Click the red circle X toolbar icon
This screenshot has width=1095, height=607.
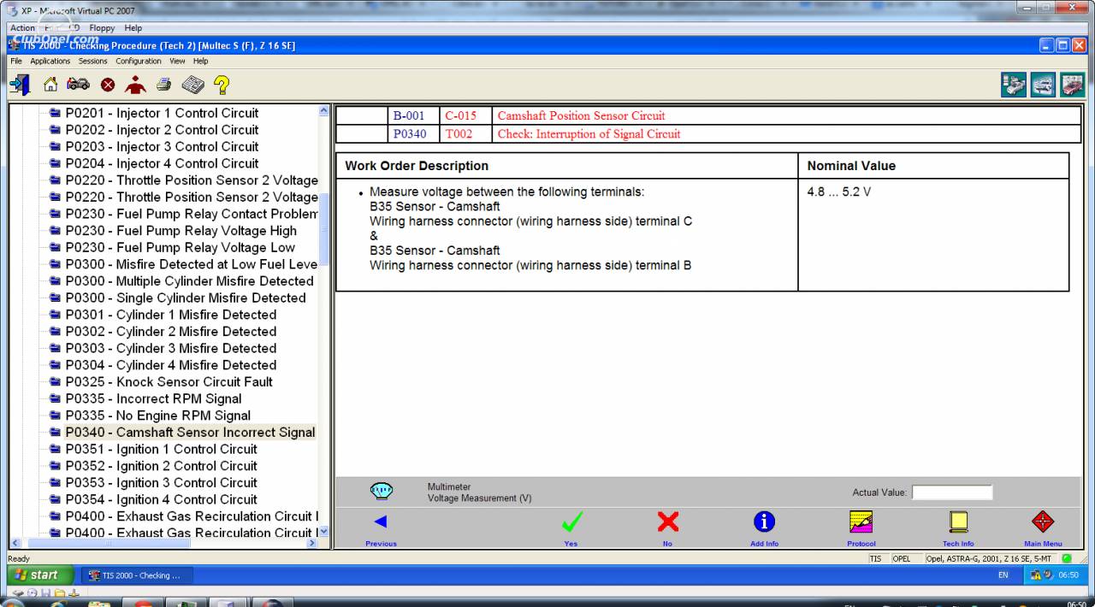pyautogui.click(x=108, y=85)
